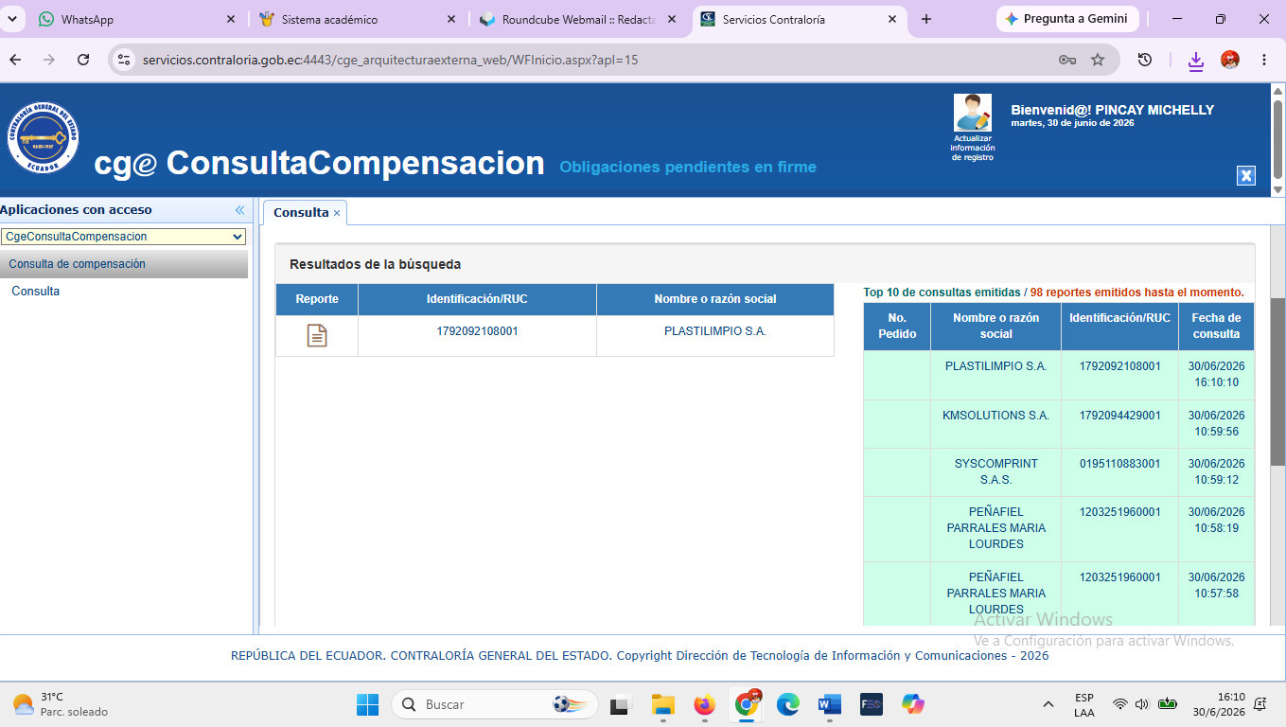Open the weather widget showing 31°C
Image resolution: width=1286 pixels, height=727 pixels.
[60, 704]
